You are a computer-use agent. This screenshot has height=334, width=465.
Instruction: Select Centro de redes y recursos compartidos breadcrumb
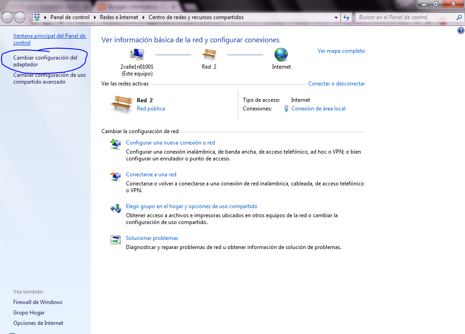(x=196, y=17)
